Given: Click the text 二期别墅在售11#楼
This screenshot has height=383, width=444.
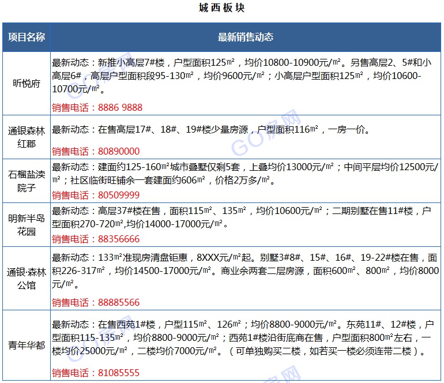Looking at the screenshot, I should point(372,211).
